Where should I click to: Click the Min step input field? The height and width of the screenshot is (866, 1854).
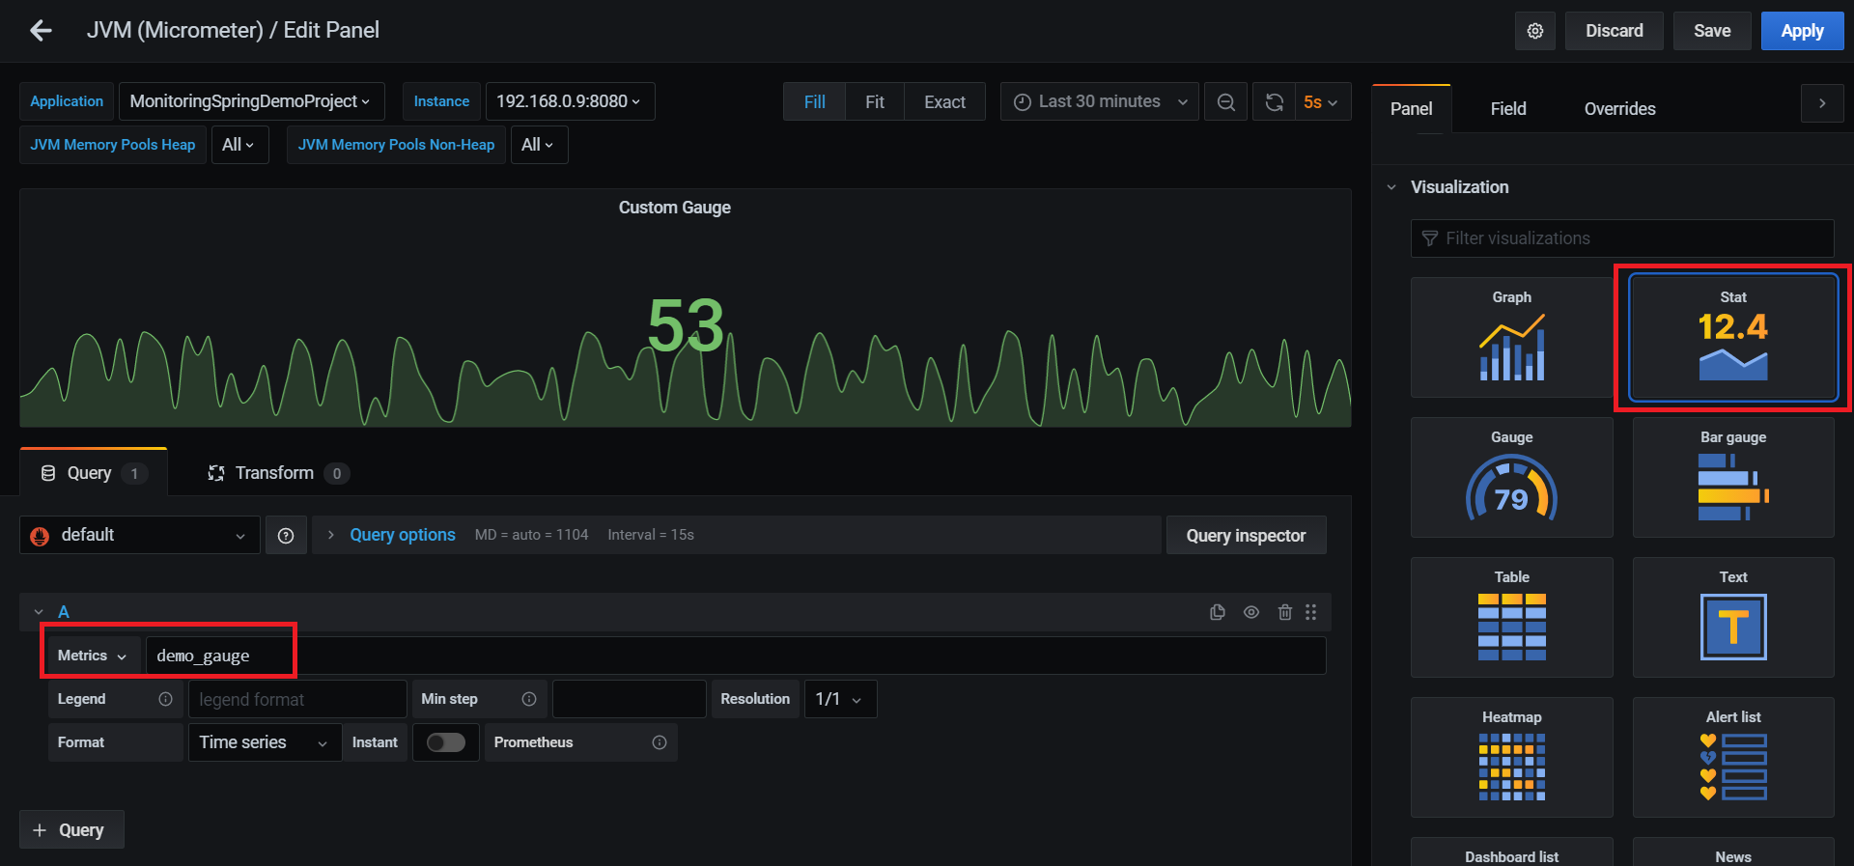[630, 699]
